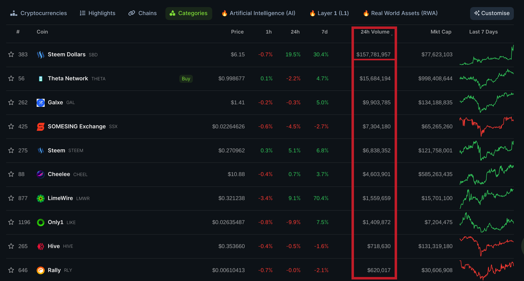The height and width of the screenshot is (281, 524).
Task: Open the Hive coin page
Action: 54,246
